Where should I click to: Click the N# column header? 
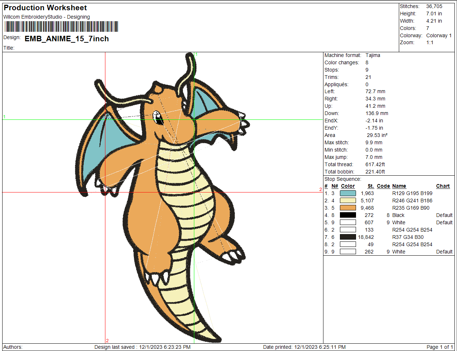(x=334, y=186)
